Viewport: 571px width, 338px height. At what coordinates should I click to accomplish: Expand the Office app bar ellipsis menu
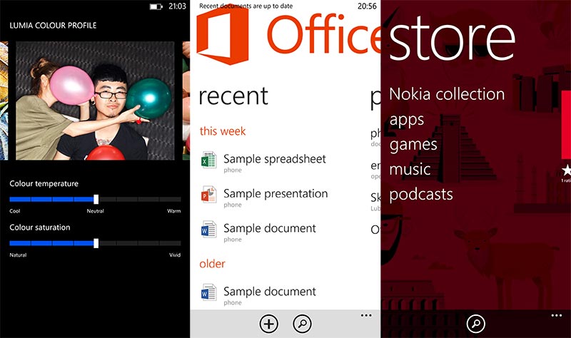[366, 314]
